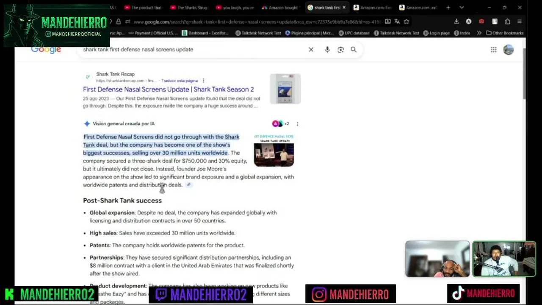Switch to the last 'Amazon.com: ax' tab

[x=418, y=8]
